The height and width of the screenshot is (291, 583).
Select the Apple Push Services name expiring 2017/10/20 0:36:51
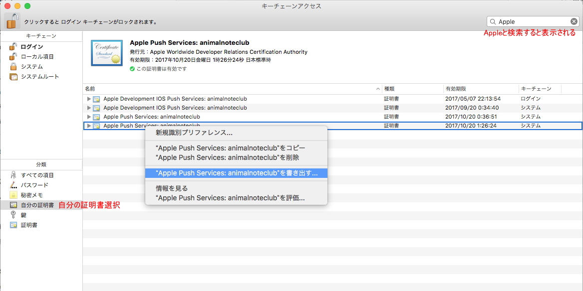point(152,117)
